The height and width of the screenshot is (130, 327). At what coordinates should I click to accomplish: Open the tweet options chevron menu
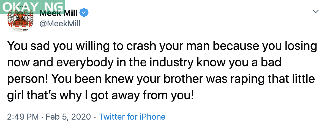316,12
